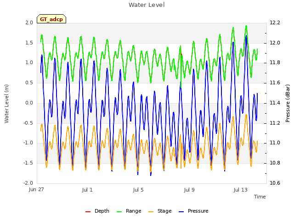
Task: Click the blue Pressure legend swatch
Action: (x=181, y=212)
